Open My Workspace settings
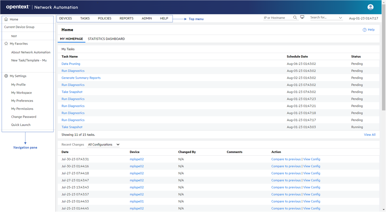The height and width of the screenshot is (212, 386). pos(21,93)
